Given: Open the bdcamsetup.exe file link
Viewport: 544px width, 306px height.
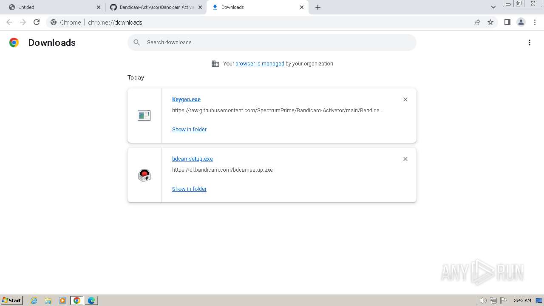Looking at the screenshot, I should click(193, 159).
